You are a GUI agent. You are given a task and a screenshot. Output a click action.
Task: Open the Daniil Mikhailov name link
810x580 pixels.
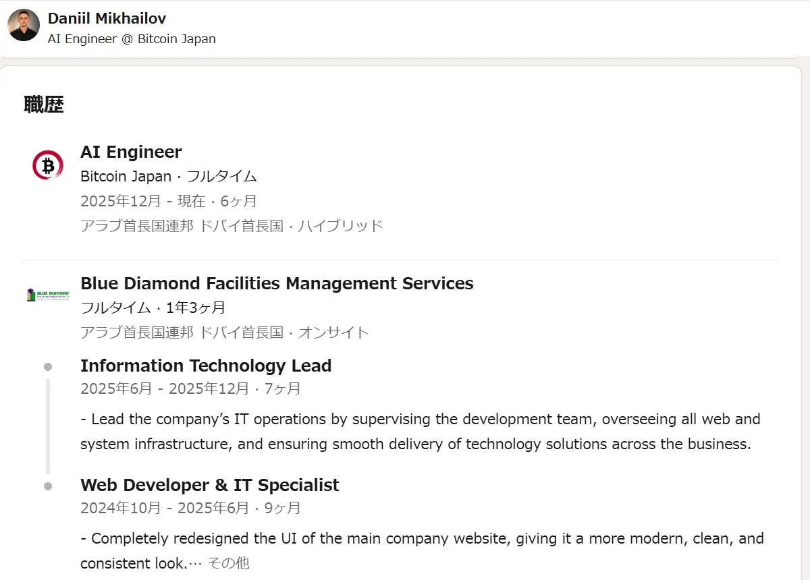click(x=107, y=18)
